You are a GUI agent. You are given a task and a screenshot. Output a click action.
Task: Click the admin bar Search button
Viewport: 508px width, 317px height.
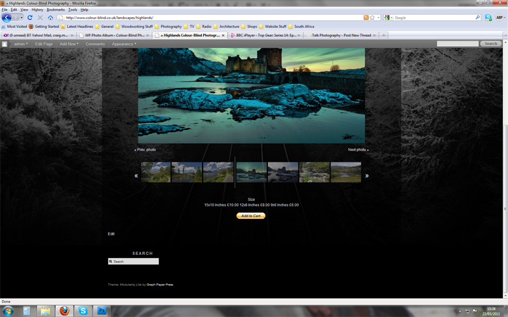tap(490, 44)
